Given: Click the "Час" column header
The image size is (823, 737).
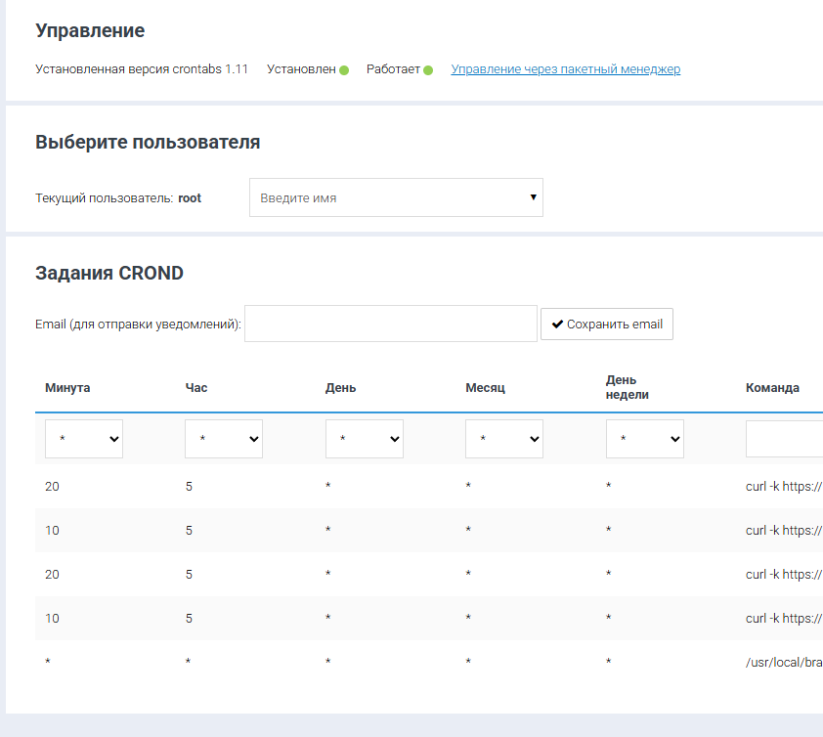Looking at the screenshot, I should pos(196,388).
